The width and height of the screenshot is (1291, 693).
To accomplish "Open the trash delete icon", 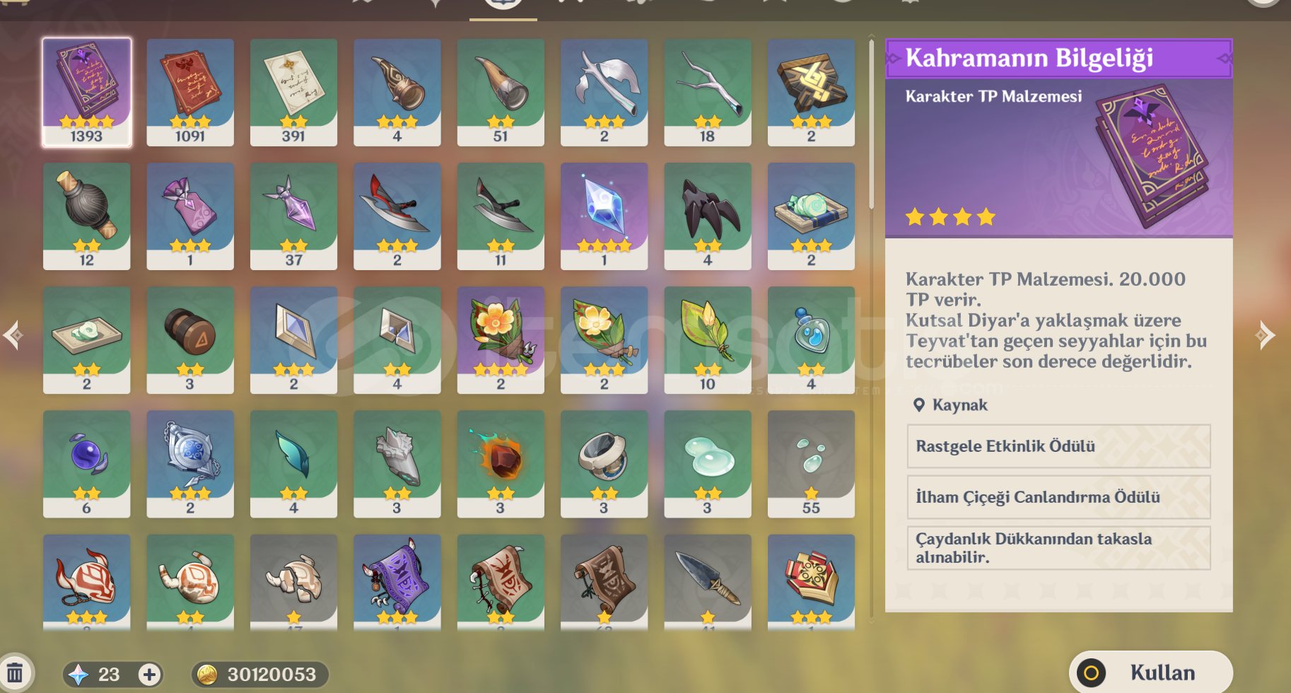I will point(15,672).
